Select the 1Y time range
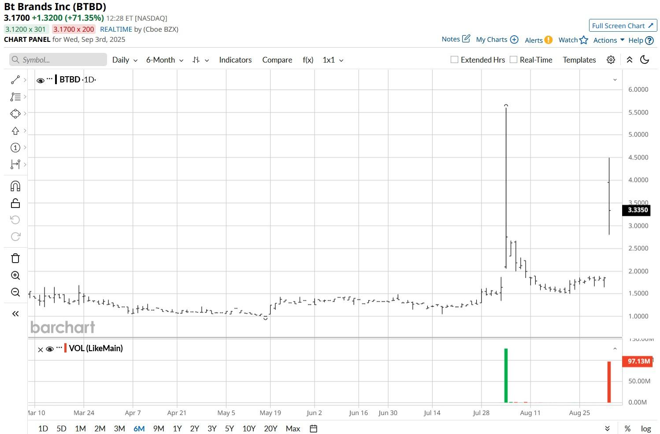The image size is (660, 434). coord(177,429)
